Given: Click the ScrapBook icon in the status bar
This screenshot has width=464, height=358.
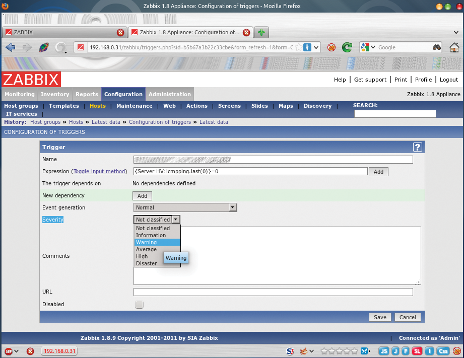Looking at the screenshot, I should 290,351.
